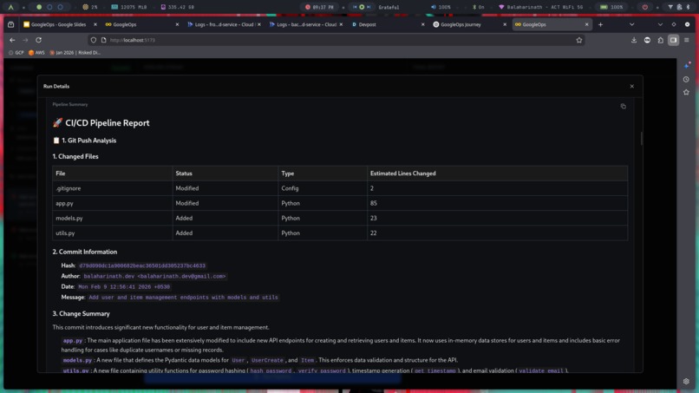Viewport: 699px width, 393px height.
Task: Click the Git Push Analysis heading
Action: click(85, 141)
